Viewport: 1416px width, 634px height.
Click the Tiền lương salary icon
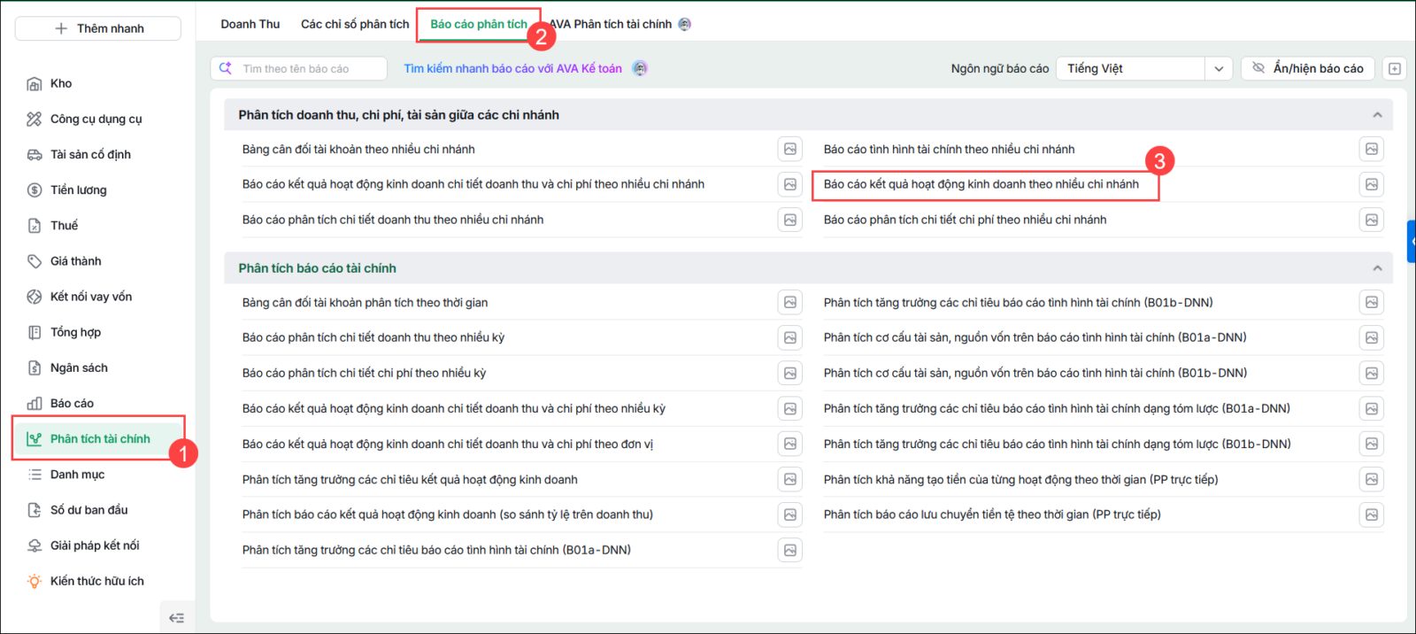pyautogui.click(x=35, y=190)
